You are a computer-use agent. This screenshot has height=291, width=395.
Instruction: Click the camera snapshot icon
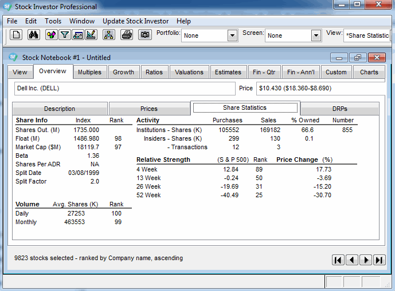tap(145, 35)
